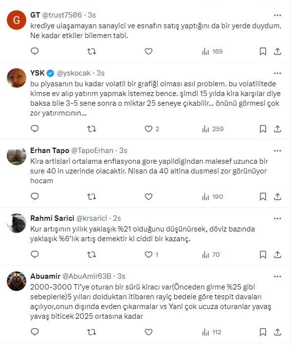Screen dimensions: 292x346
Task: Open the @yskocak profile handle
Action: (75, 73)
